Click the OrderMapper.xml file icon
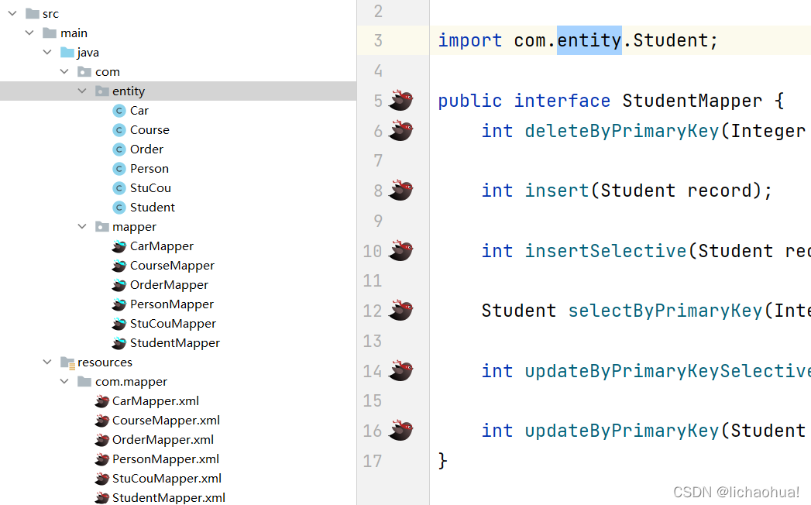The width and height of the screenshot is (811, 505). click(102, 440)
